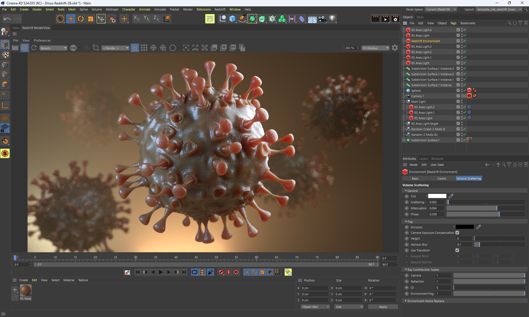Start Redshift RenderView render play button
Image resolution: width=529 pixels, height=317 pixels.
point(25,48)
